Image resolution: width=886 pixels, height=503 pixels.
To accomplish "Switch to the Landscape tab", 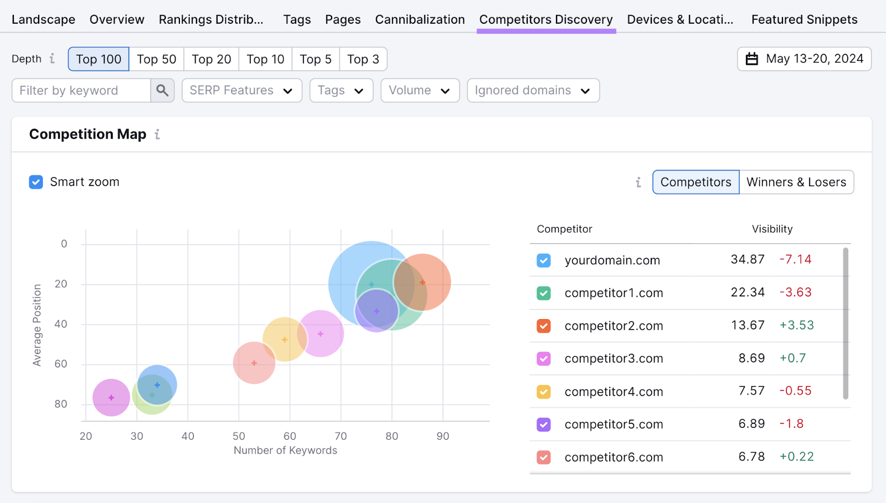I will click(43, 19).
